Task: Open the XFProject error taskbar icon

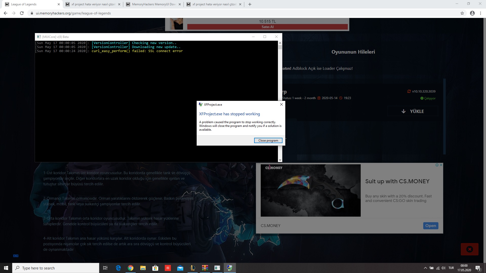Action: 230,268
